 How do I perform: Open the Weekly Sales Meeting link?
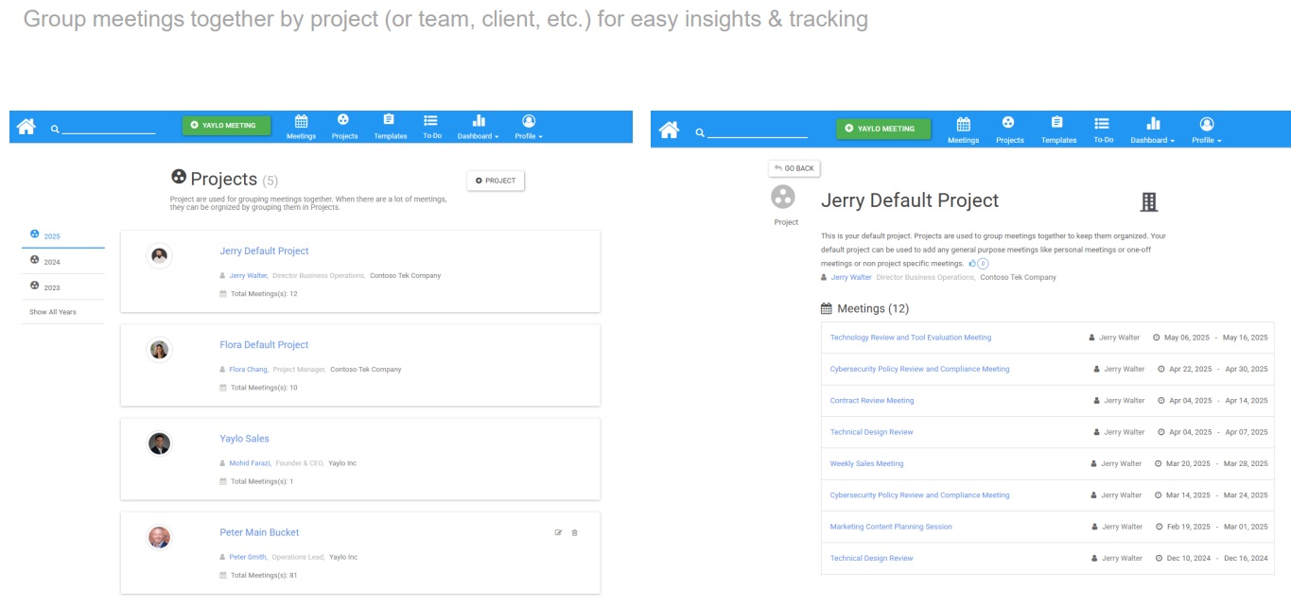866,463
